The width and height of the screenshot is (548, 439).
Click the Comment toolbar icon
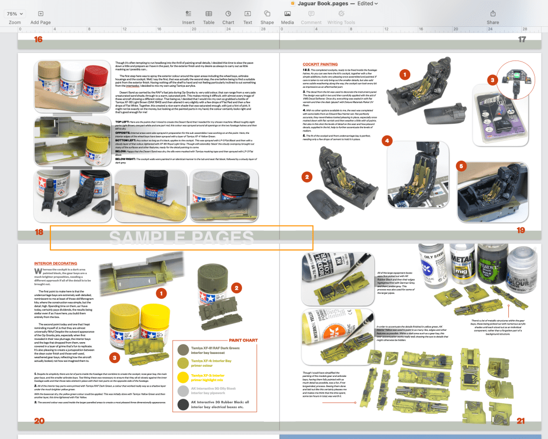311,13
